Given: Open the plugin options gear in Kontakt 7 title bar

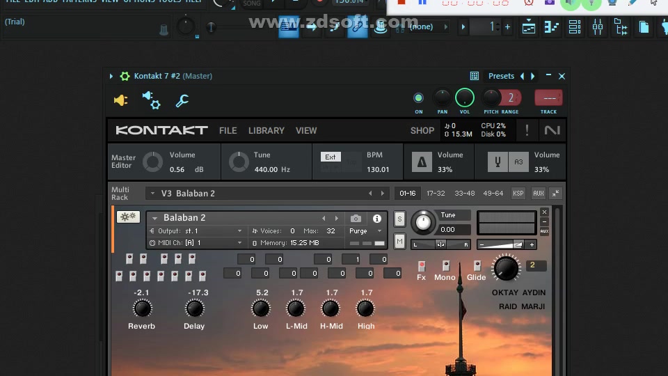Looking at the screenshot, I should pyautogui.click(x=125, y=77).
